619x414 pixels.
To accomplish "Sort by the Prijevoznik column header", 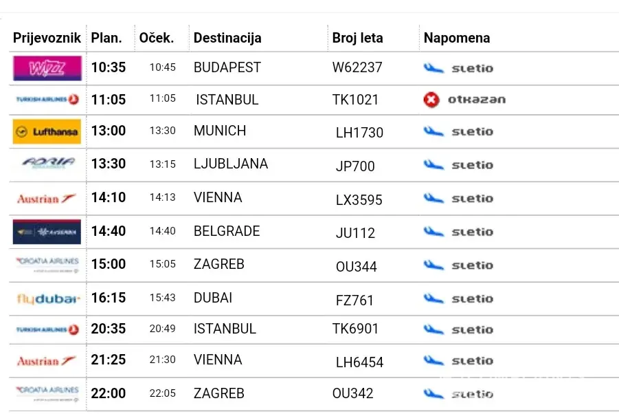I will [47, 38].
